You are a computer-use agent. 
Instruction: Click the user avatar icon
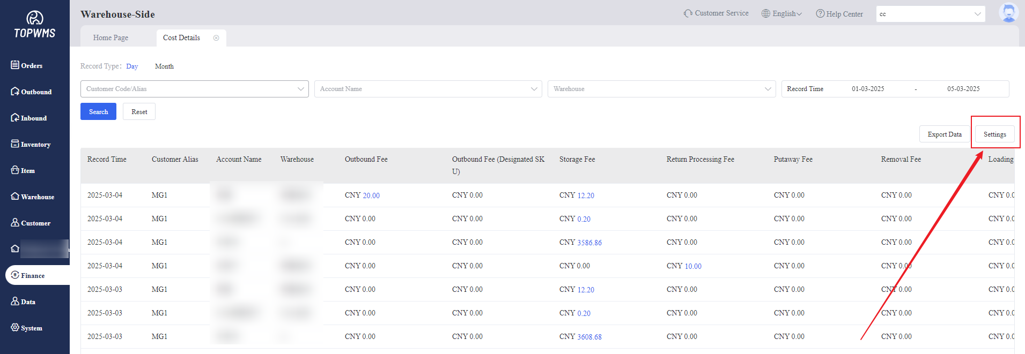pos(1008,13)
